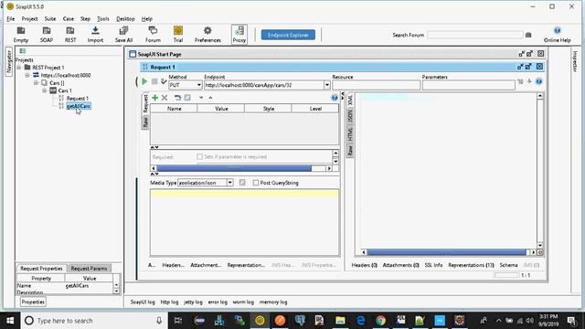Viewport: 585px width, 329px height.
Task: Open the Endpoint dropdown arrow
Action: (x=327, y=85)
